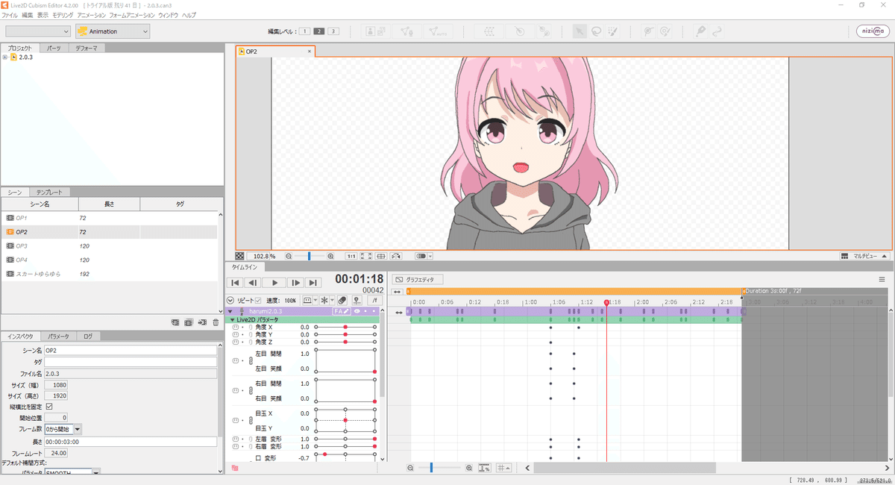
Task: Delete the selected scene with trash icon
Action: point(216,322)
